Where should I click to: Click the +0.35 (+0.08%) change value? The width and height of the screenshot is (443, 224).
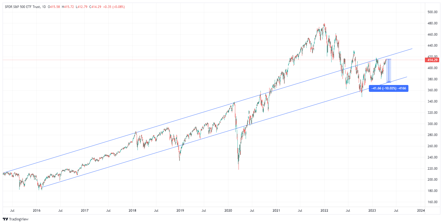(x=114, y=7)
